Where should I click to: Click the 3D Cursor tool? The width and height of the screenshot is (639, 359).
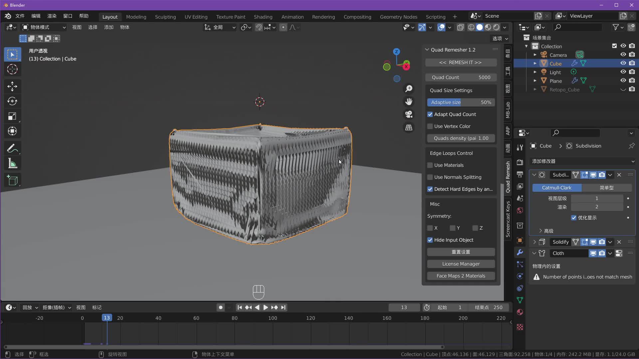(x=12, y=69)
